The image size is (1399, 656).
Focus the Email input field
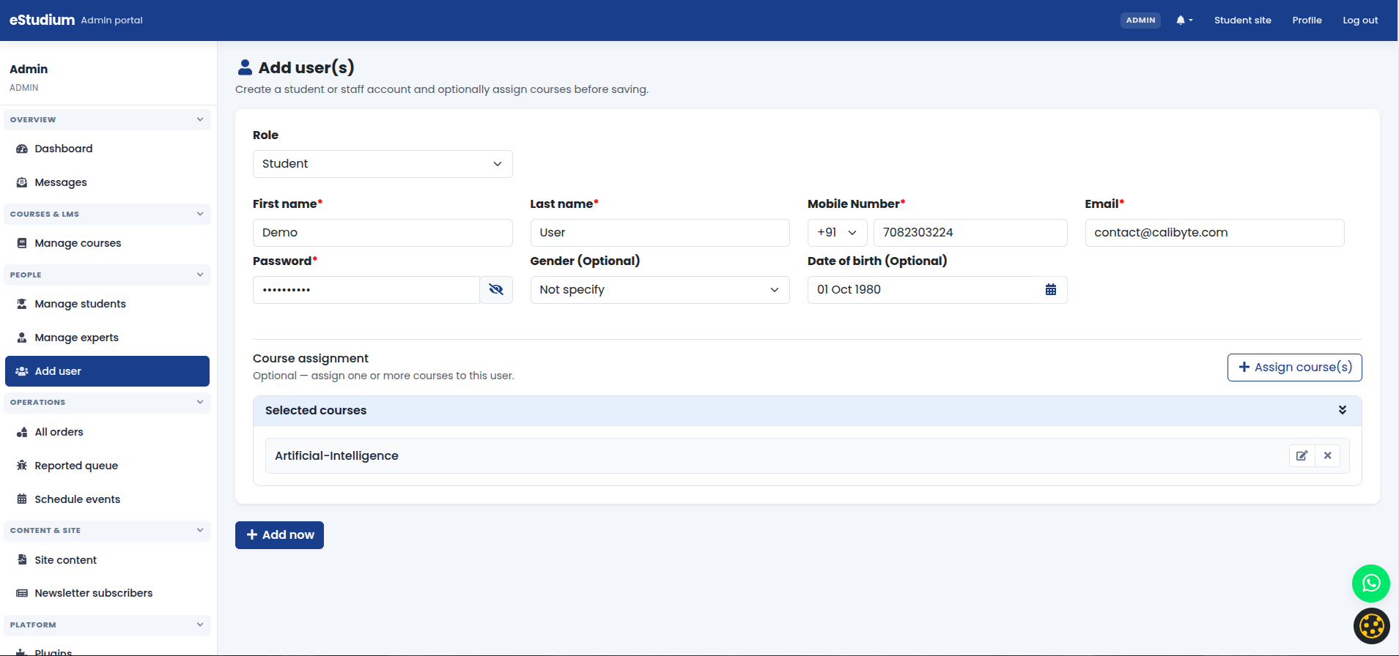[x=1214, y=233]
